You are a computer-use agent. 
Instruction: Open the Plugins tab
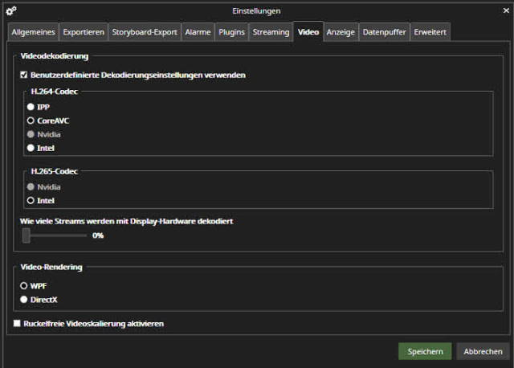coord(231,32)
